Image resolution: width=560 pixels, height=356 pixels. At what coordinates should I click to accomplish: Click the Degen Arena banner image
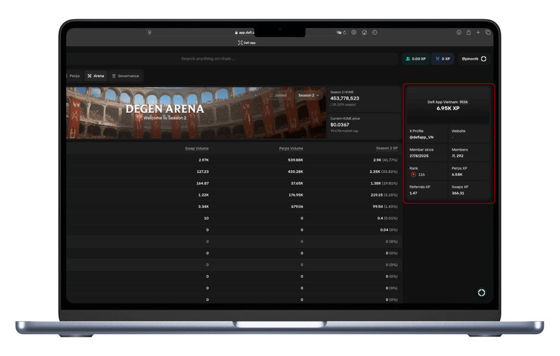point(196,112)
